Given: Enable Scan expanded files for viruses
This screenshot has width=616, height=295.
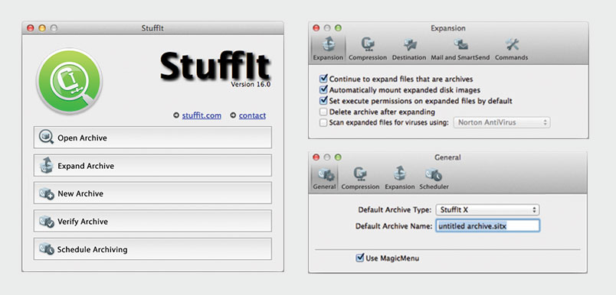Looking at the screenshot, I should 323,122.
